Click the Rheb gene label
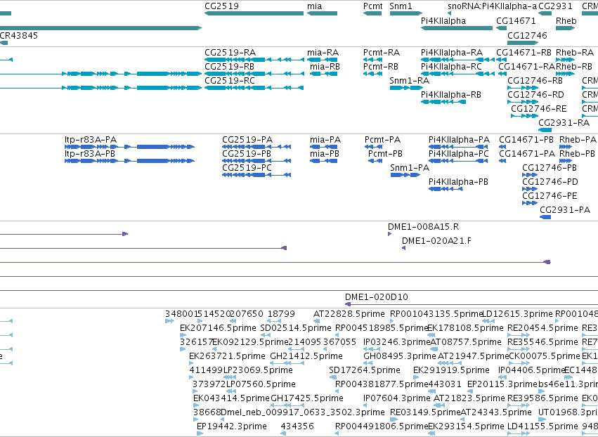Image resolution: width=598 pixels, height=437 pixels. click(x=566, y=21)
